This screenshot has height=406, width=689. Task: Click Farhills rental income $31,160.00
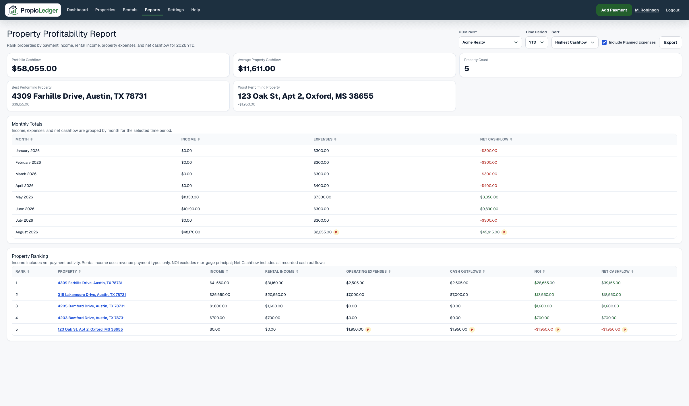[x=274, y=283]
